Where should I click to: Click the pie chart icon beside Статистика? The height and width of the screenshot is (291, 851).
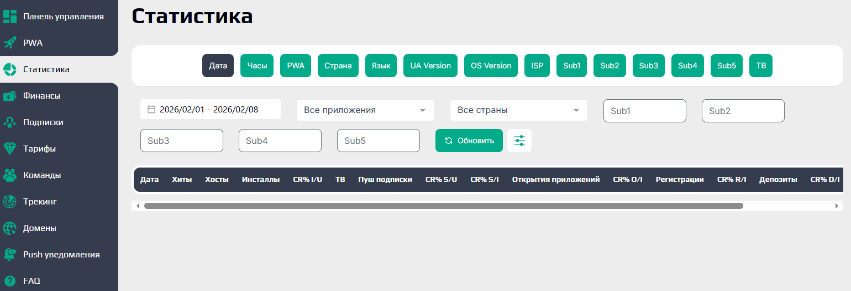(10, 69)
